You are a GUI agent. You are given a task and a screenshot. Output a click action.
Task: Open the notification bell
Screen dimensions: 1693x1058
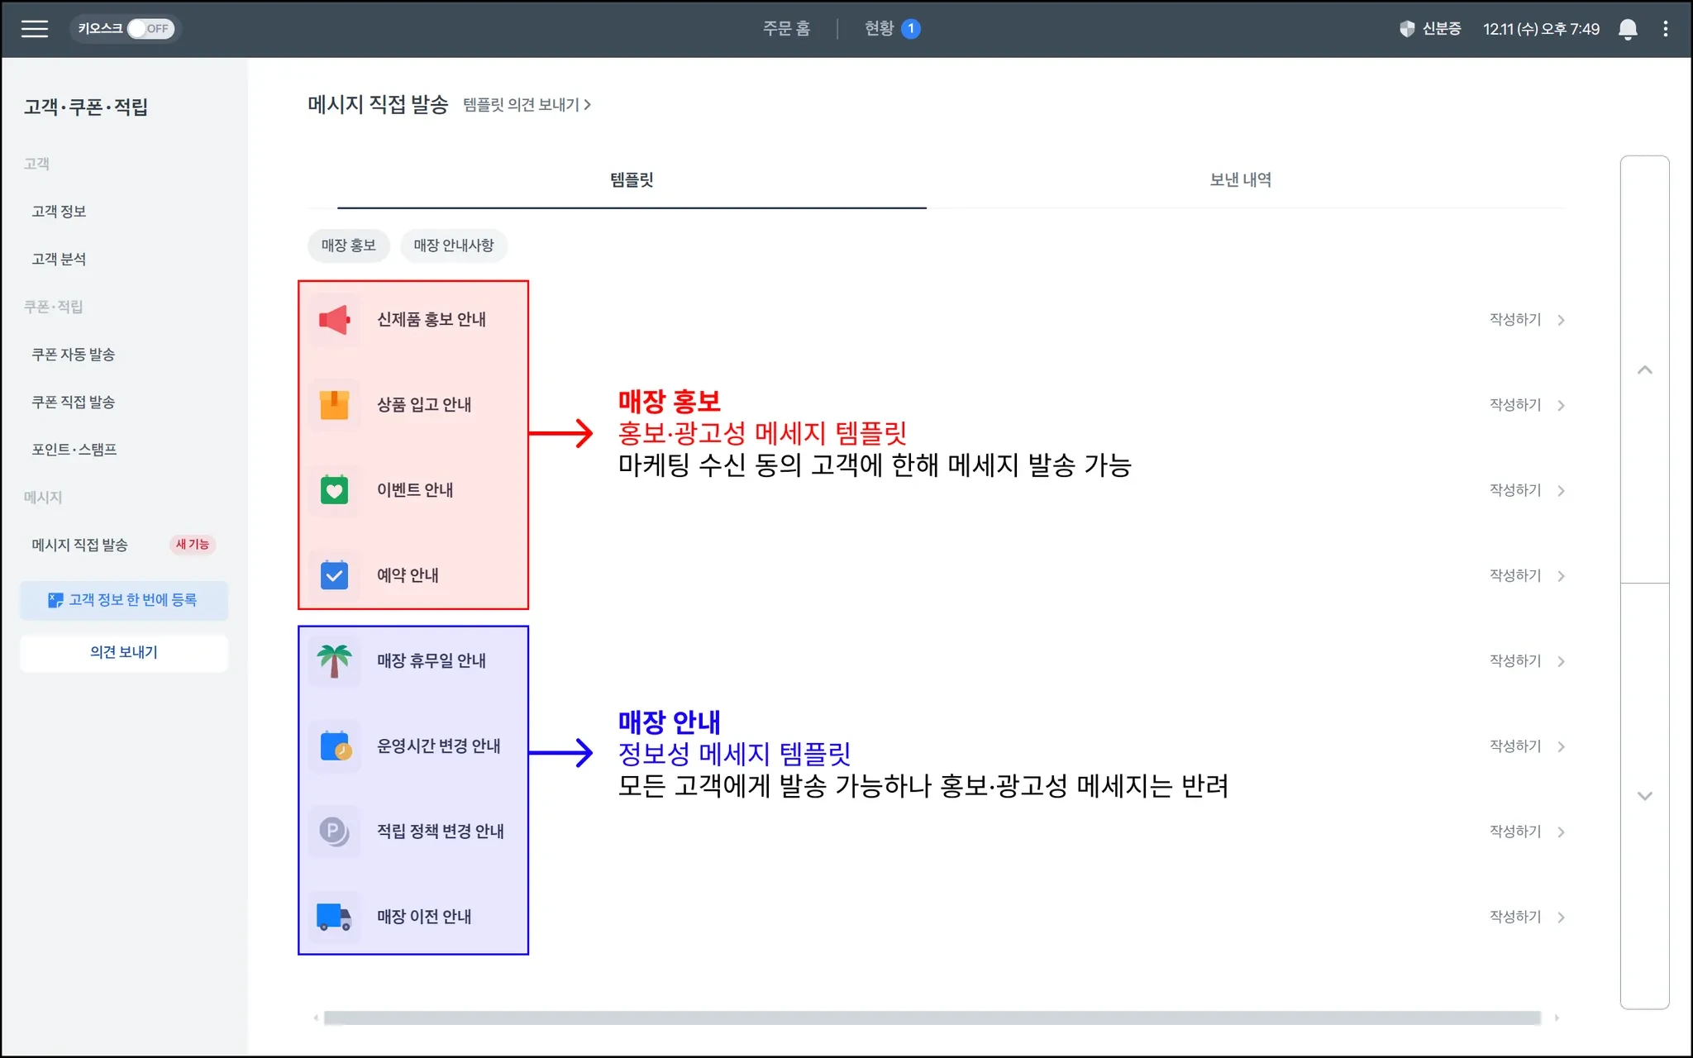click(1627, 29)
